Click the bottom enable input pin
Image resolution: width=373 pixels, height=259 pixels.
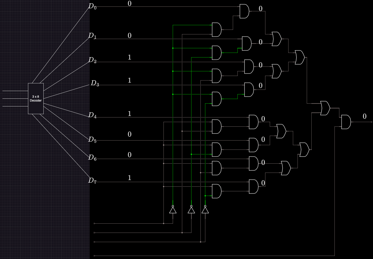click(94, 256)
